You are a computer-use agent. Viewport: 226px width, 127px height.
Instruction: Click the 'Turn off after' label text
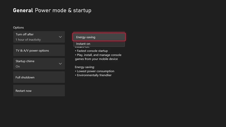[x=25, y=34]
